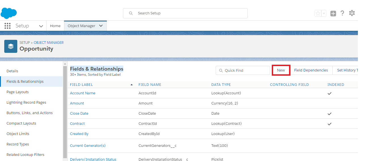Click the search magnifier in Search Setup
The image size is (380, 161).
pos(131,13)
